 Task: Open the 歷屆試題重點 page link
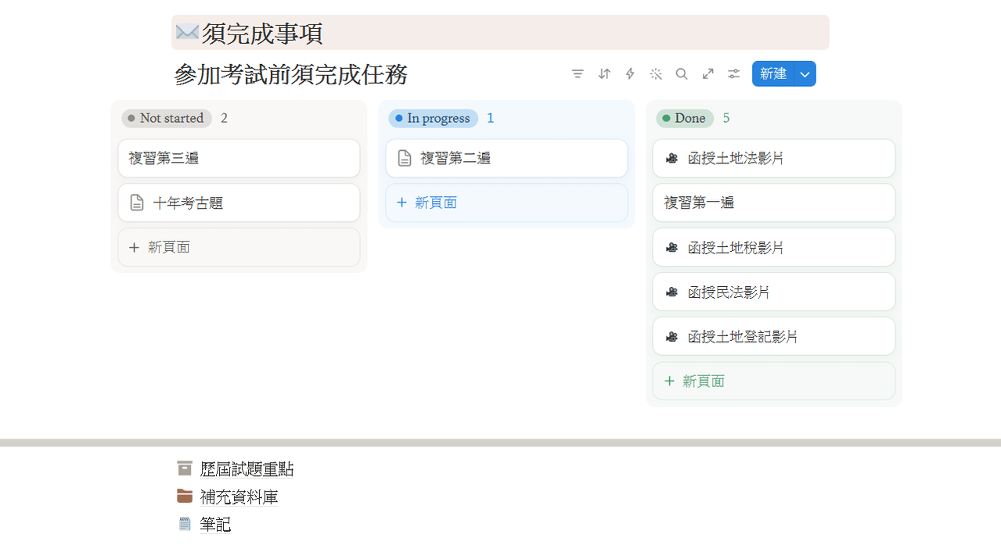(x=247, y=469)
